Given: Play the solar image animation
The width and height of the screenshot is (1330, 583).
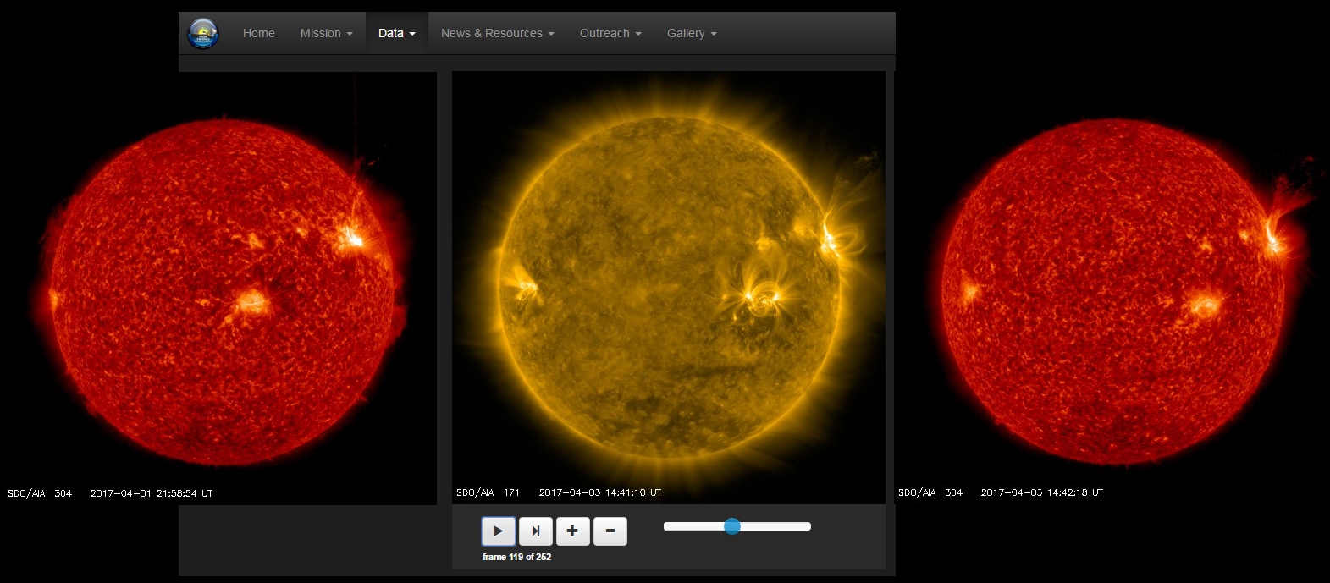Looking at the screenshot, I should point(498,531).
